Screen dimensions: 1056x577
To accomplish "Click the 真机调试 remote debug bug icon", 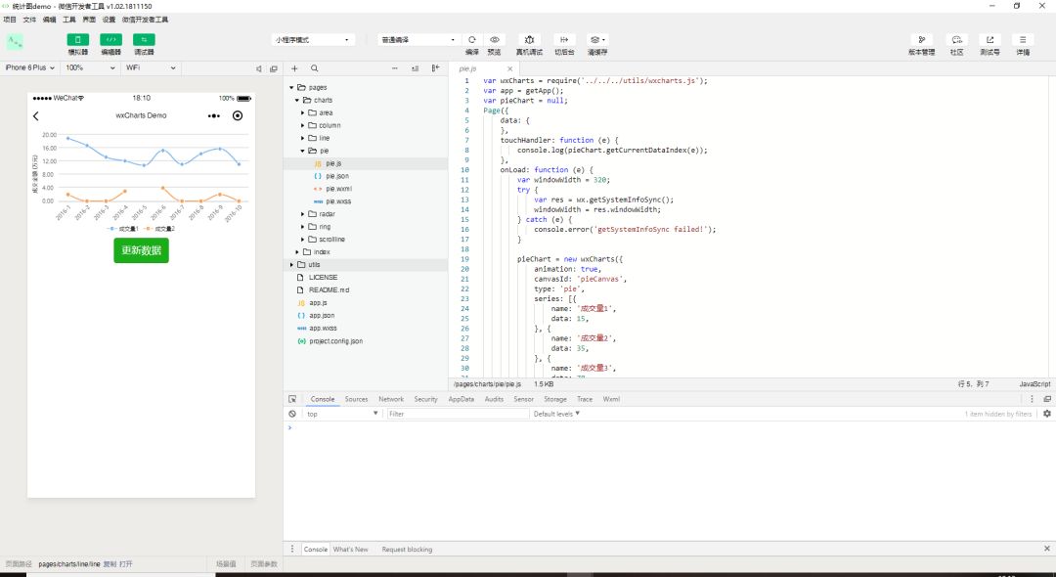I will (x=529, y=40).
